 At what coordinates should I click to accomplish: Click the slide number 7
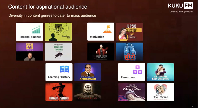(193, 106)
